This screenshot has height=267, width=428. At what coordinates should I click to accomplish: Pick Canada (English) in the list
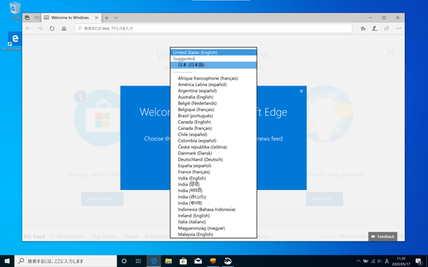pos(213,122)
